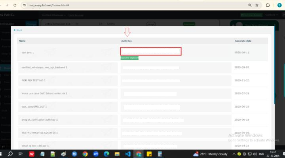
Task: Click the address bar showing msg.msgclub.net
Action: 119,5
